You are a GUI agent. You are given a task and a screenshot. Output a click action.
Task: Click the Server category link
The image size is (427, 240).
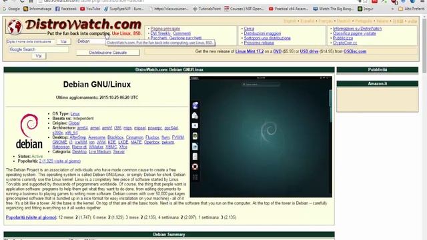pos(119,152)
